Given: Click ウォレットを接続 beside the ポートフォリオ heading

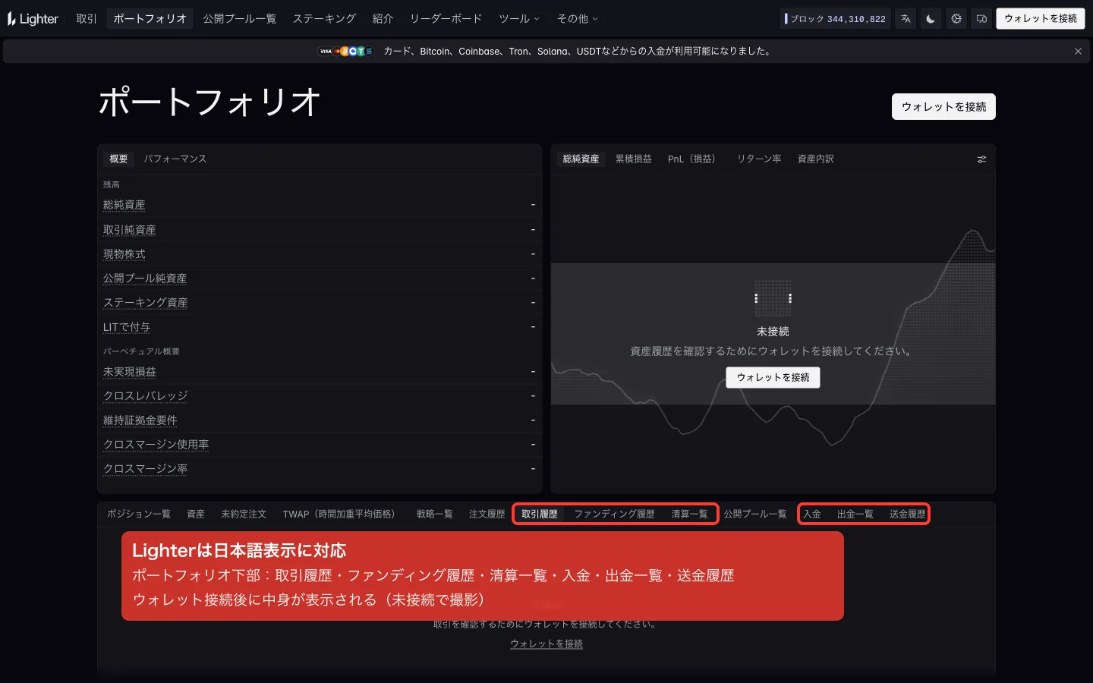Looking at the screenshot, I should click(x=943, y=107).
